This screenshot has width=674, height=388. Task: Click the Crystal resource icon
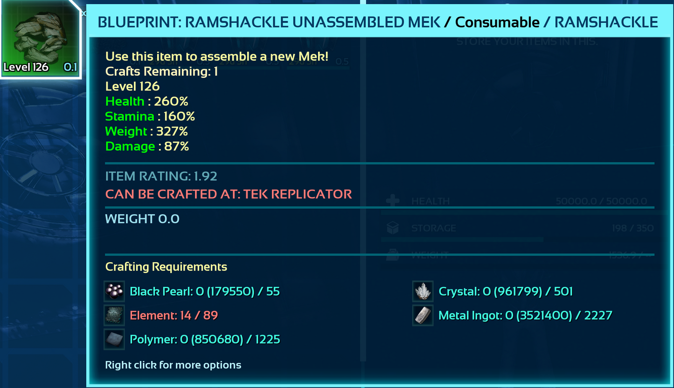coord(423,292)
